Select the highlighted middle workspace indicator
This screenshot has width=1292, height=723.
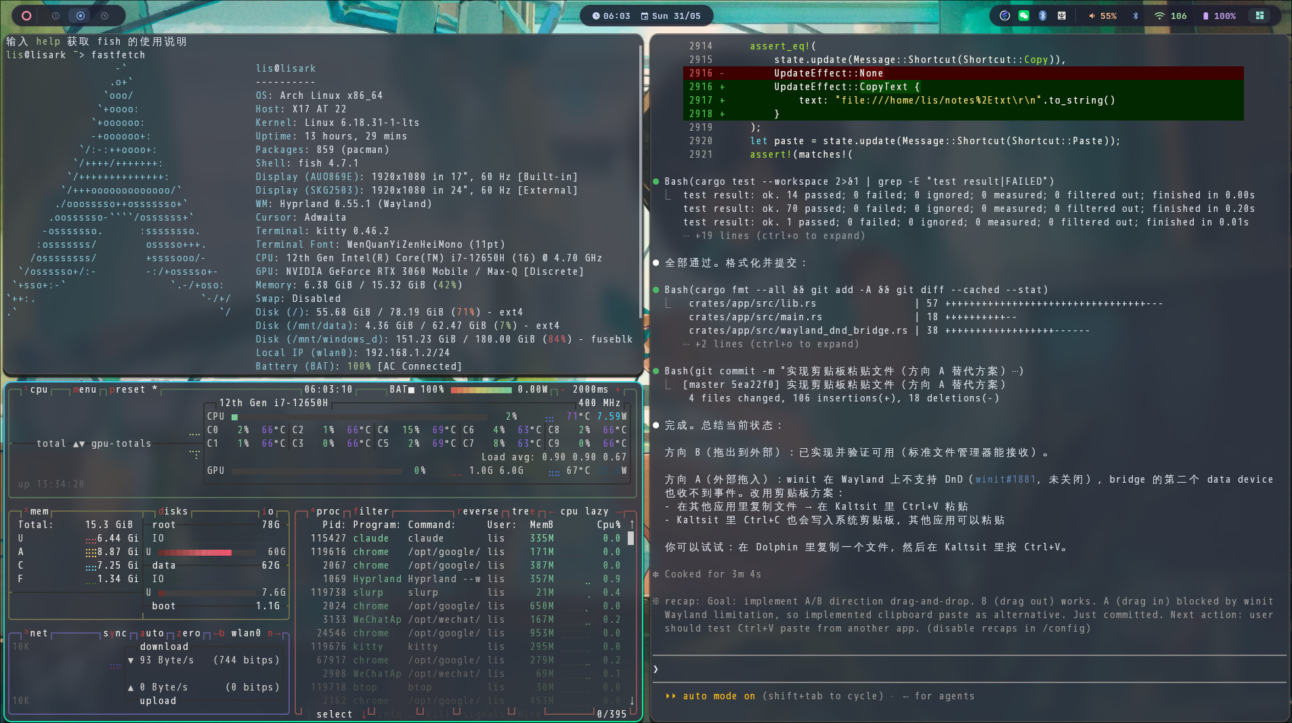pos(81,16)
